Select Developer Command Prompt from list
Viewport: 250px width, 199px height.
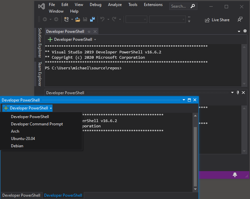click(41, 124)
